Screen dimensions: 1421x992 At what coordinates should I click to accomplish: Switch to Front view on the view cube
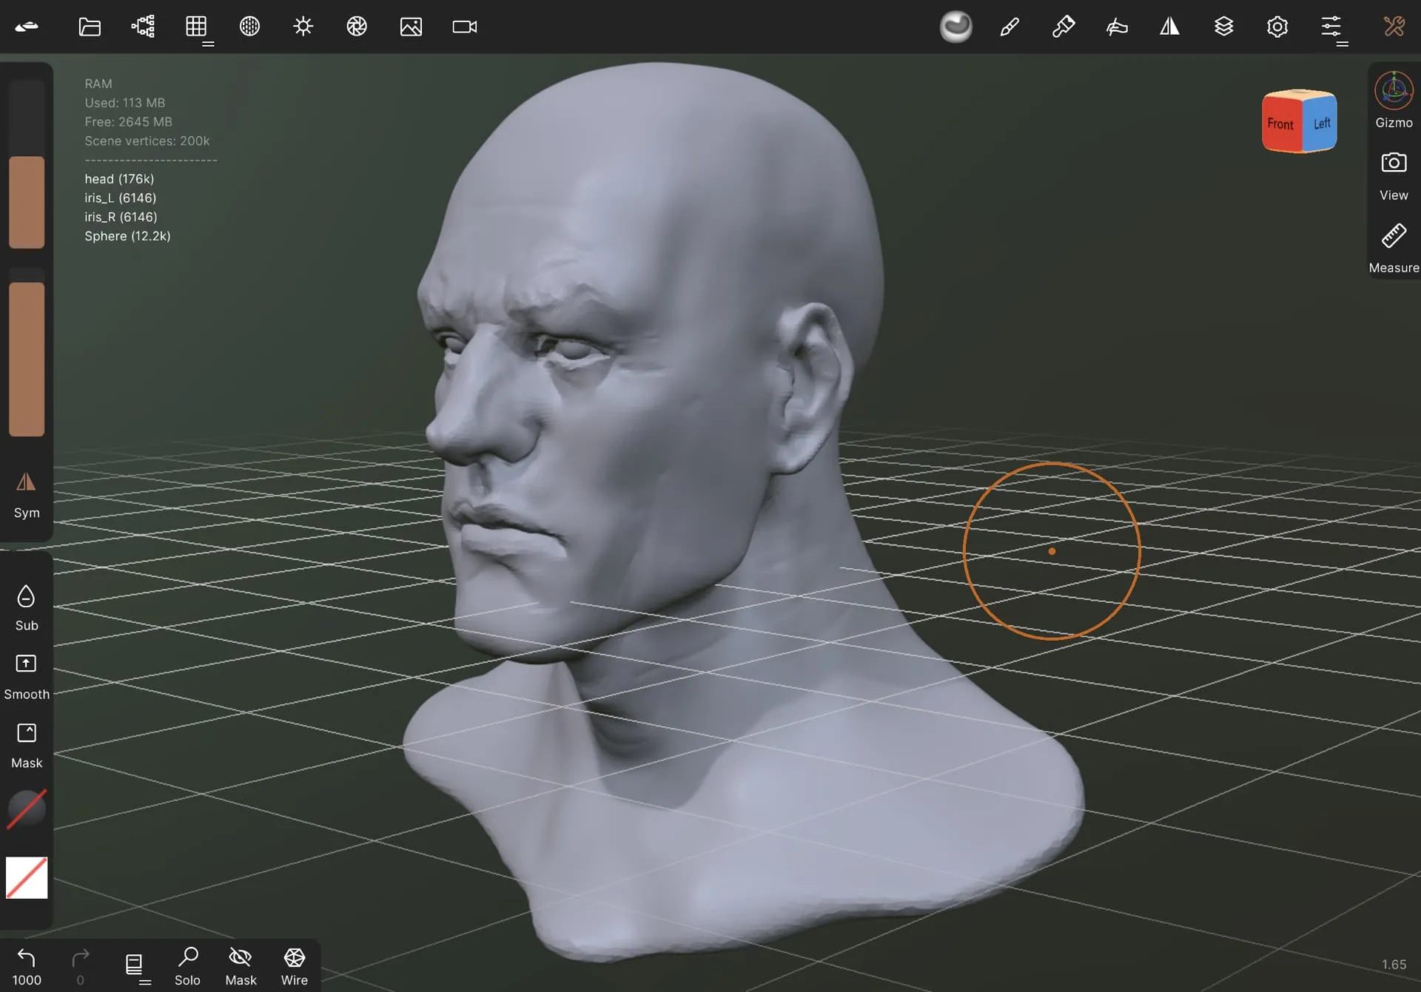[x=1282, y=124]
